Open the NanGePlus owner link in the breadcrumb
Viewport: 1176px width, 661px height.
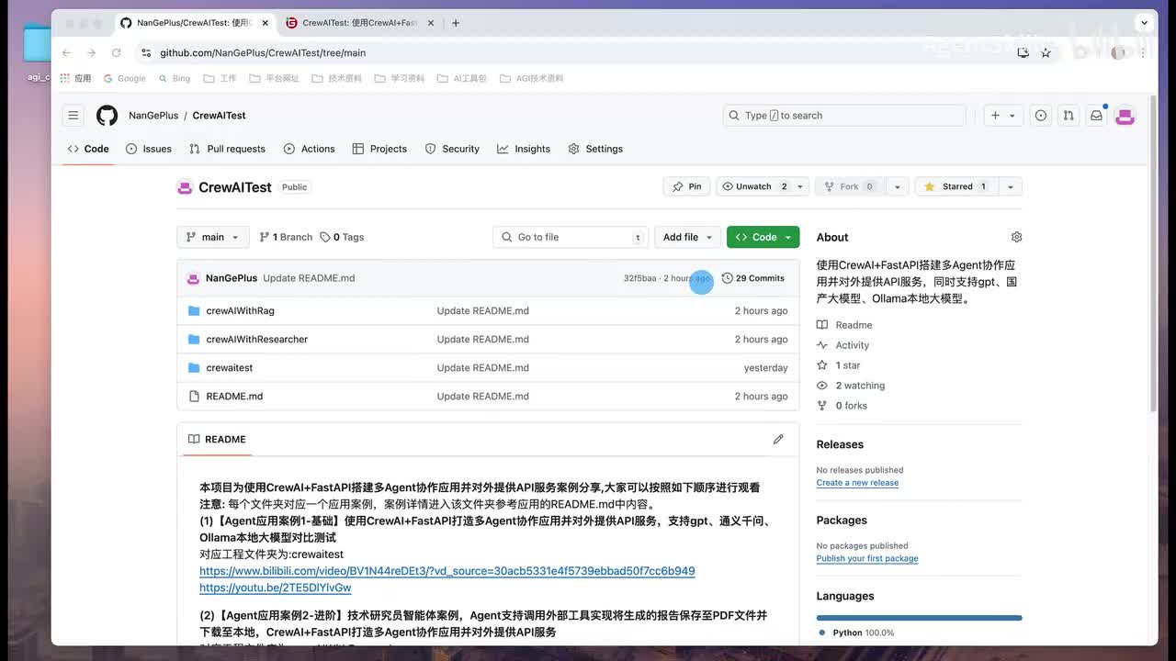point(153,116)
